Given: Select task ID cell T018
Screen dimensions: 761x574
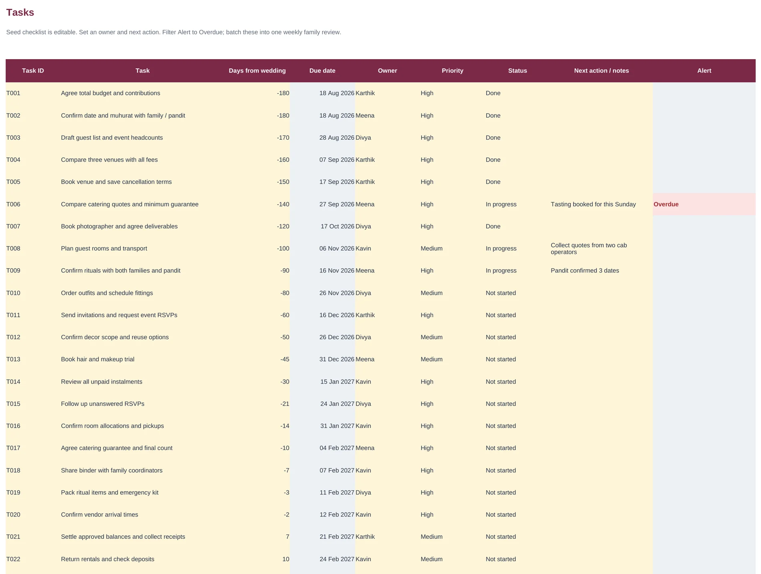Looking at the screenshot, I should 33,470.
